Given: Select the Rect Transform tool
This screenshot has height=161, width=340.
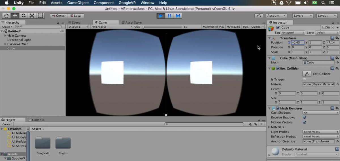Looking at the screenshot, I should (x=40, y=16).
